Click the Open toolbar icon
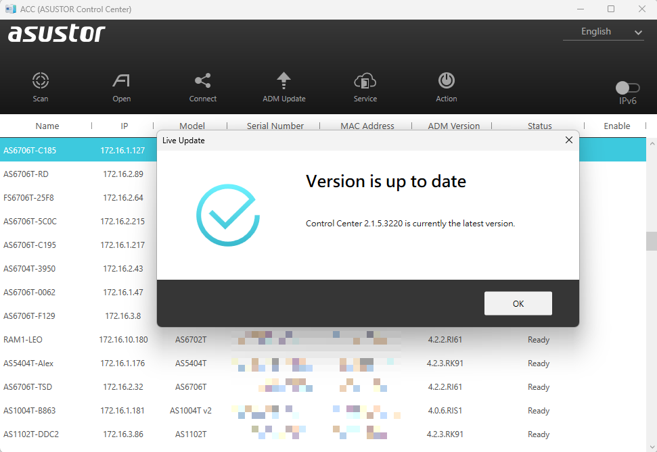Screen dimensions: 657x452 122,80
